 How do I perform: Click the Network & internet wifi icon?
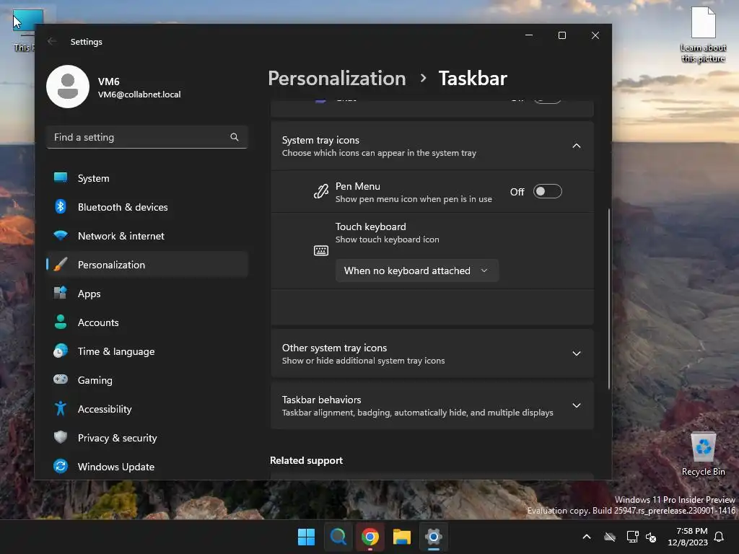pyautogui.click(x=61, y=235)
